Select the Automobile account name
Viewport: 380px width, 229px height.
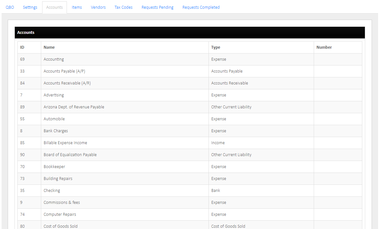tap(54, 119)
